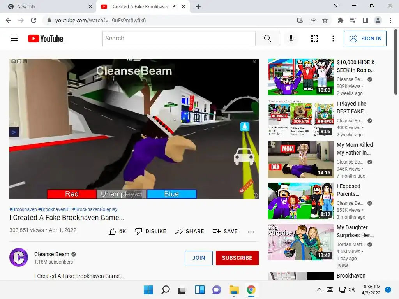Click the 303,851 views text
The width and height of the screenshot is (399, 299).
point(26,230)
